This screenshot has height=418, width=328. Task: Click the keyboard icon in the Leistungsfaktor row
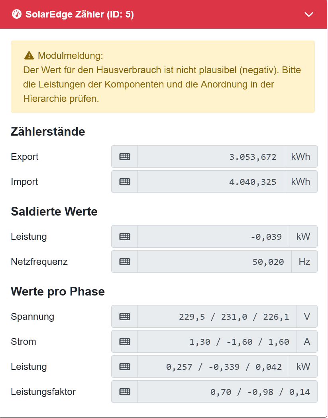(x=125, y=392)
